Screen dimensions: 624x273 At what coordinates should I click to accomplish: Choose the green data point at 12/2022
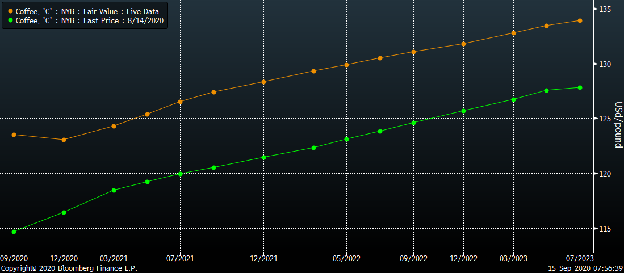pos(463,111)
